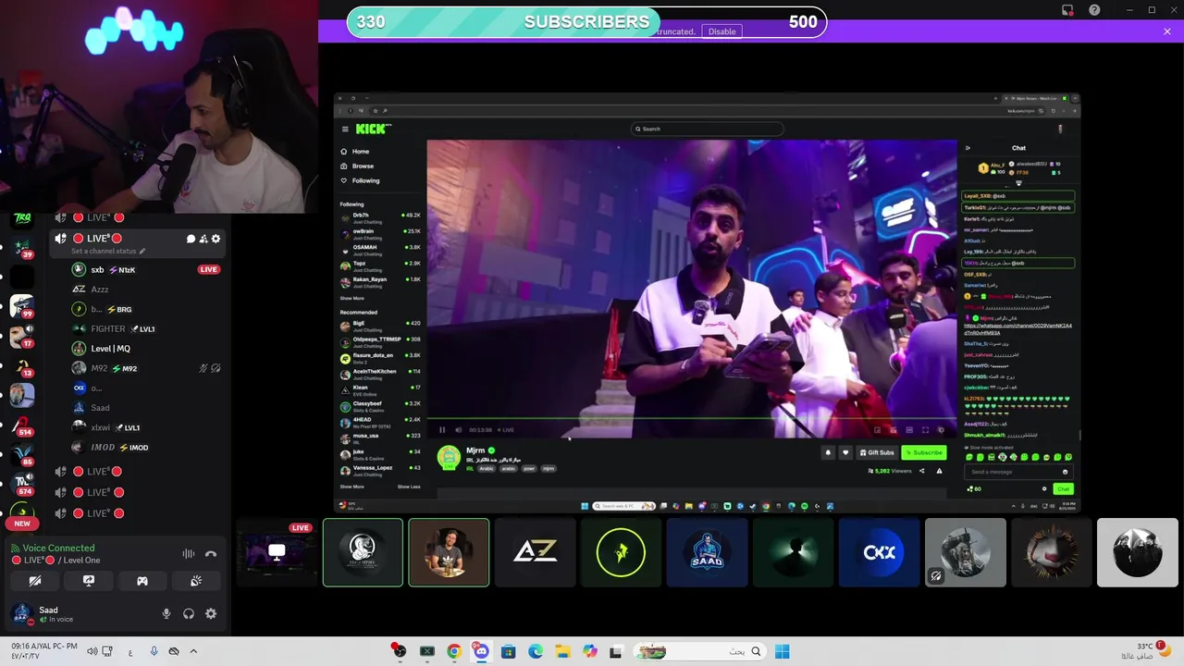Mute the Kick stream volume
This screenshot has width=1184, height=666.
[458, 430]
